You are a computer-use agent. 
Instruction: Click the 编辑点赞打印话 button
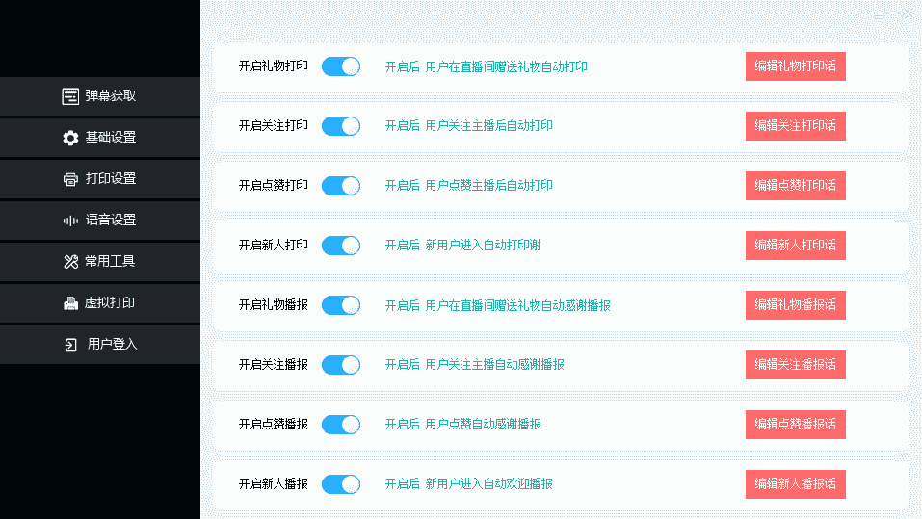tap(795, 186)
